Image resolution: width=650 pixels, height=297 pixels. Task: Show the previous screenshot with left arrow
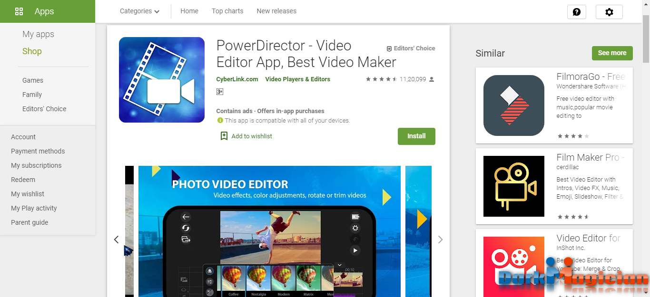point(116,240)
